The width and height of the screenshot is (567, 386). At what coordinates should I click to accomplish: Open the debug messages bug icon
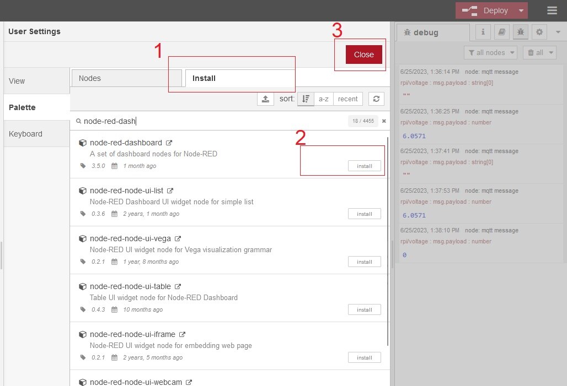click(520, 32)
